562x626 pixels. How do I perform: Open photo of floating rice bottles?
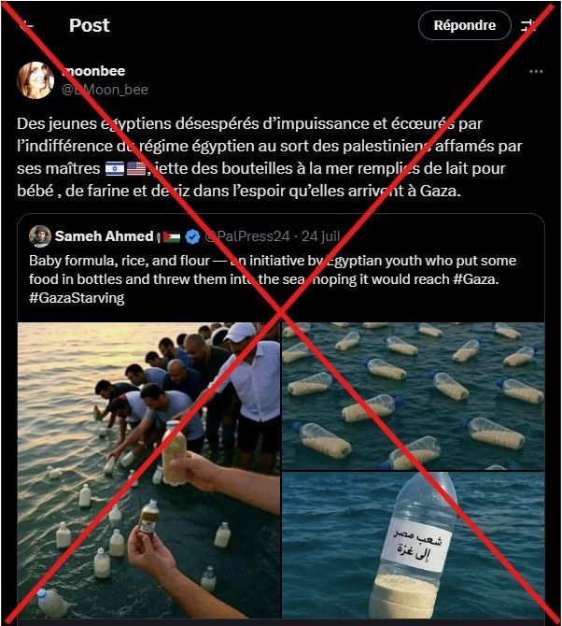(414, 396)
